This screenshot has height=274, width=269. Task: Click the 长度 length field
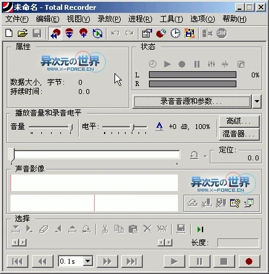point(238,243)
